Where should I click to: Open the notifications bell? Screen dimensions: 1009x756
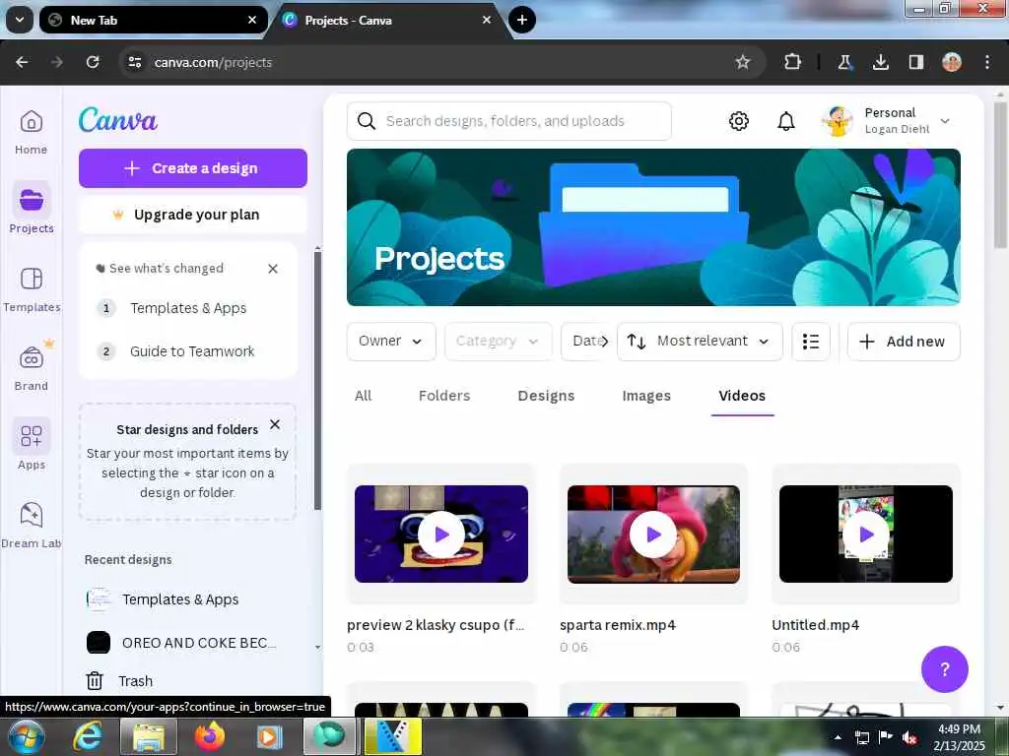785,121
